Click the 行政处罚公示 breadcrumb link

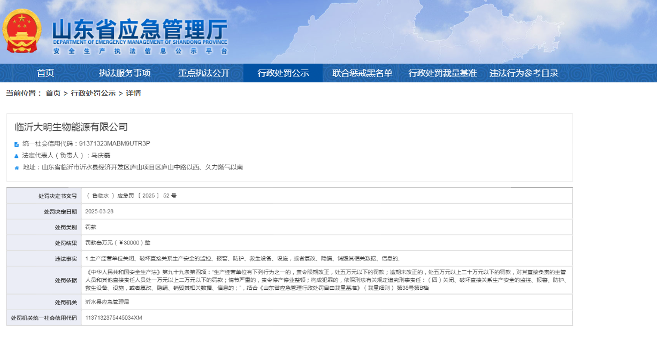93,93
